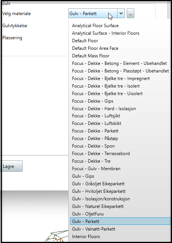
Task: Choose Focus - Dekke - Påstøp entry
Action: pyautogui.click(x=120, y=138)
